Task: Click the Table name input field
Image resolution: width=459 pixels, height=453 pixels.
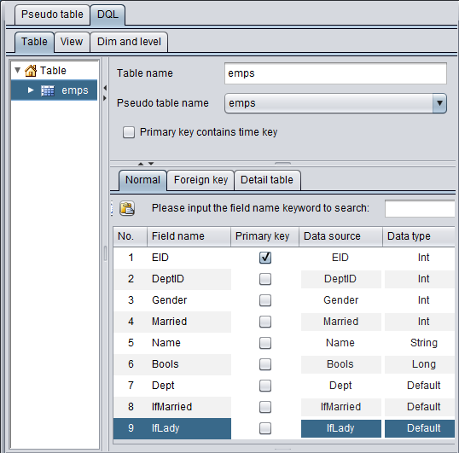Action: coord(335,73)
